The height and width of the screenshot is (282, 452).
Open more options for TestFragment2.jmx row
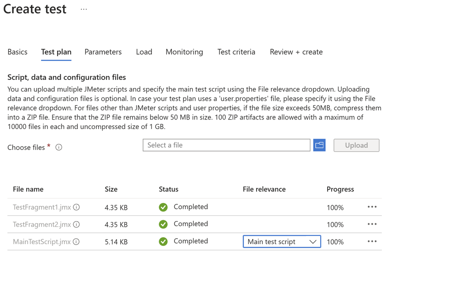(x=372, y=224)
